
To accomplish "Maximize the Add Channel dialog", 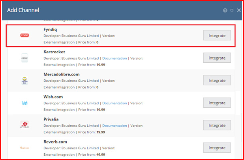I will click(232, 10).
